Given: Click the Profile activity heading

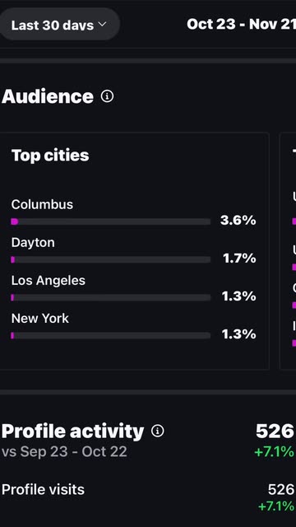Looking at the screenshot, I should [x=72, y=431].
